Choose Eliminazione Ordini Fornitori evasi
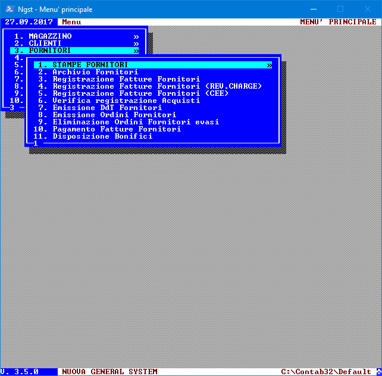This screenshot has height=376, width=382. [136, 122]
